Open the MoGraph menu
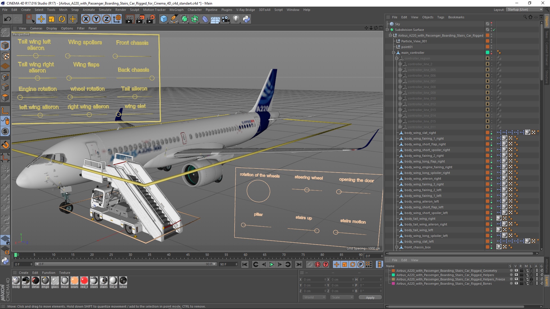This screenshot has width=550, height=309. point(176,10)
